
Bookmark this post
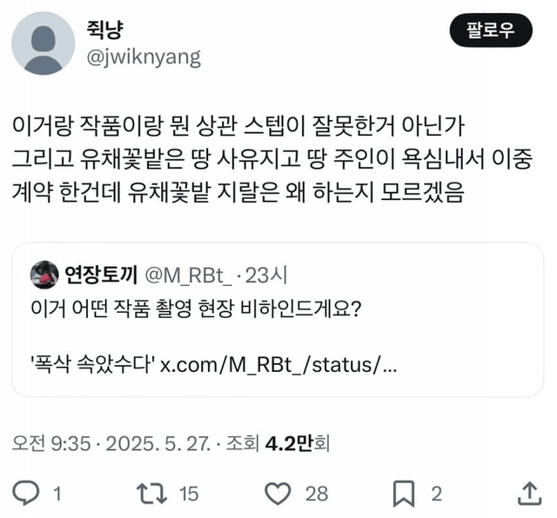pyautogui.click(x=404, y=494)
